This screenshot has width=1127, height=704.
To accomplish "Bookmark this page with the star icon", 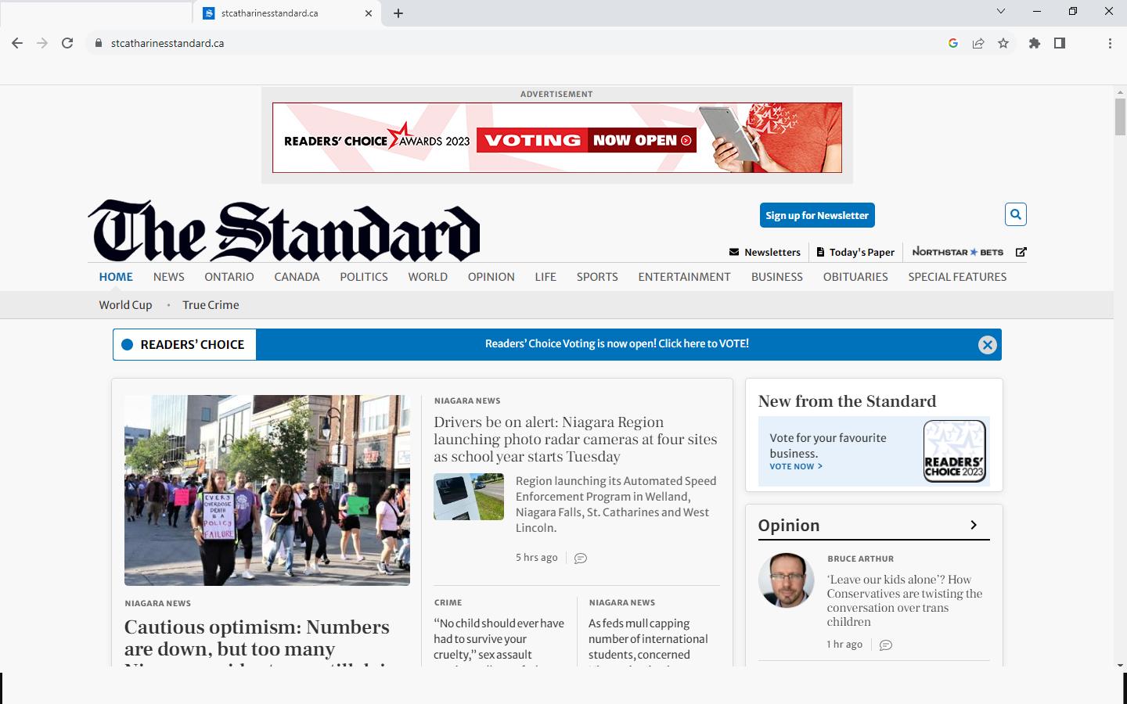I will click(x=1003, y=43).
